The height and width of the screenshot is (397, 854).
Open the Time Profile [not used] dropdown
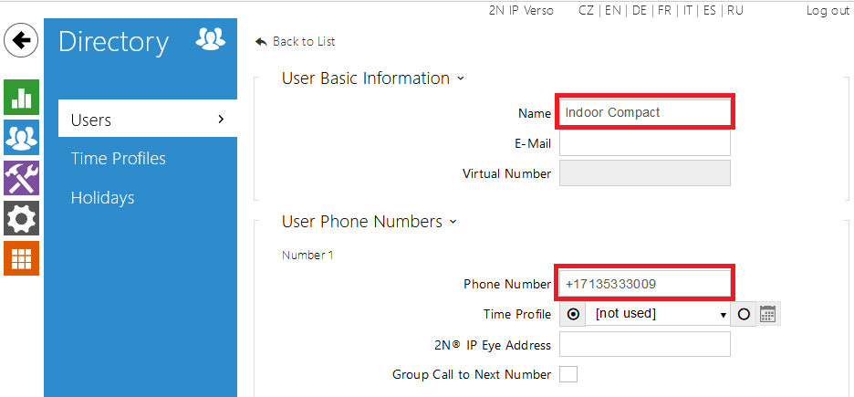coord(659,314)
